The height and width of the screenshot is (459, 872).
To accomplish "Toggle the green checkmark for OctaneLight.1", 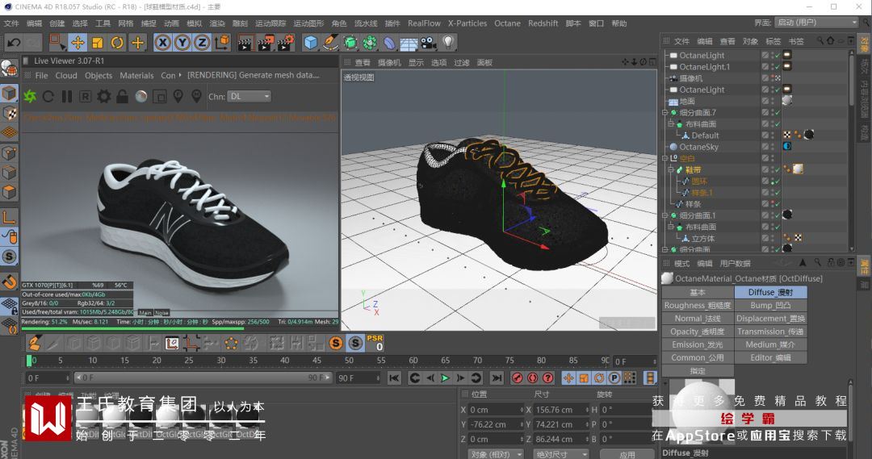I will pyautogui.click(x=776, y=67).
